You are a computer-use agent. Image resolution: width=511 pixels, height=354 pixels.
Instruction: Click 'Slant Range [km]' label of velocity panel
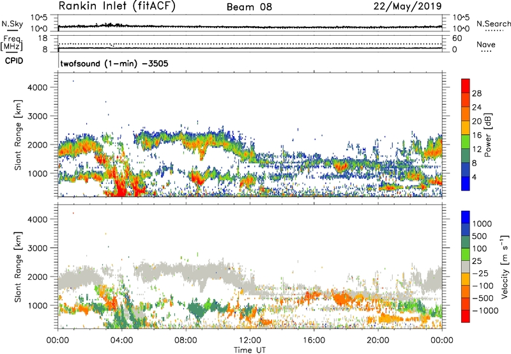point(18,266)
